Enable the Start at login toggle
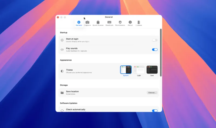This screenshot has height=128, width=216. (155, 40)
